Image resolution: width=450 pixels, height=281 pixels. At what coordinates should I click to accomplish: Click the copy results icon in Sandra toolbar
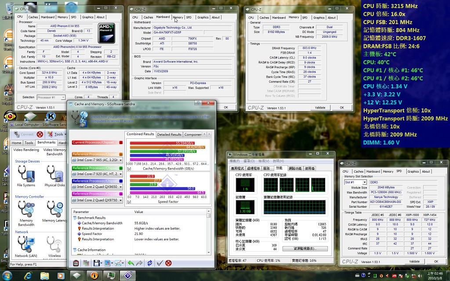pyautogui.click(x=86, y=263)
